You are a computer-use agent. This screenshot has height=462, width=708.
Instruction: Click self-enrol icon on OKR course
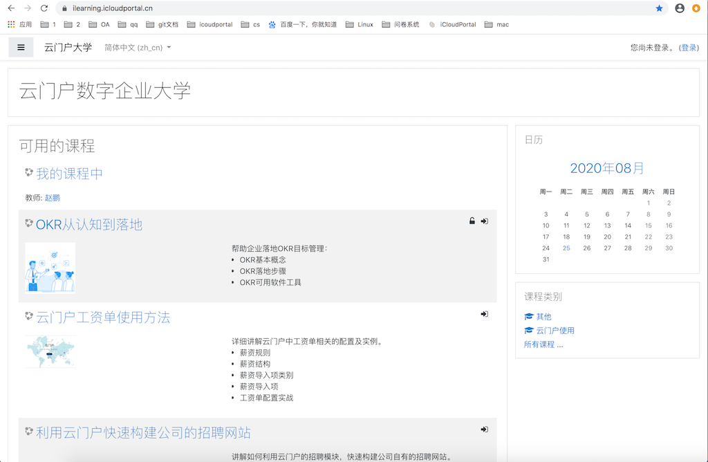[x=485, y=221]
